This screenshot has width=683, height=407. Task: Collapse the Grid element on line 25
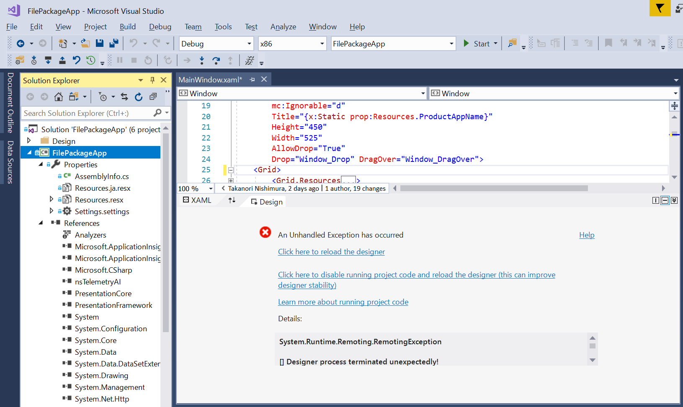(x=231, y=170)
